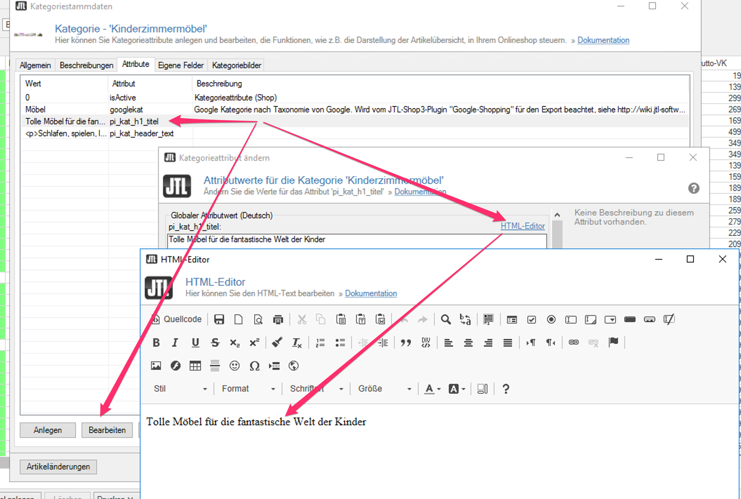Insert a smiley emoticon
The width and height of the screenshot is (741, 499).
point(235,366)
